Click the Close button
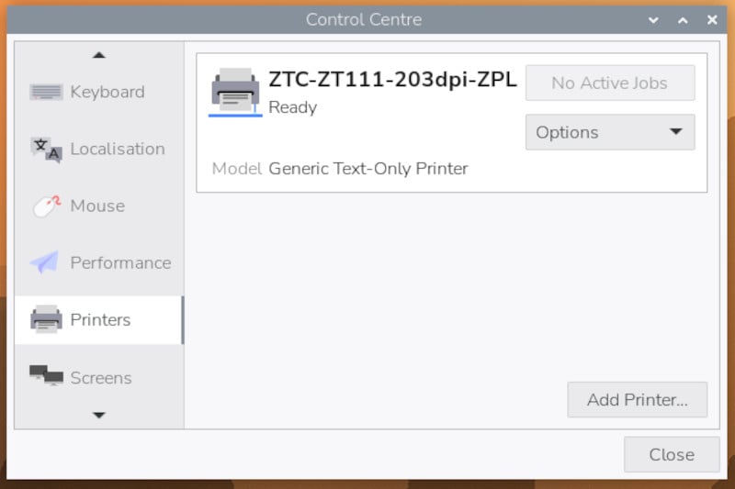The image size is (735, 489). pos(672,454)
